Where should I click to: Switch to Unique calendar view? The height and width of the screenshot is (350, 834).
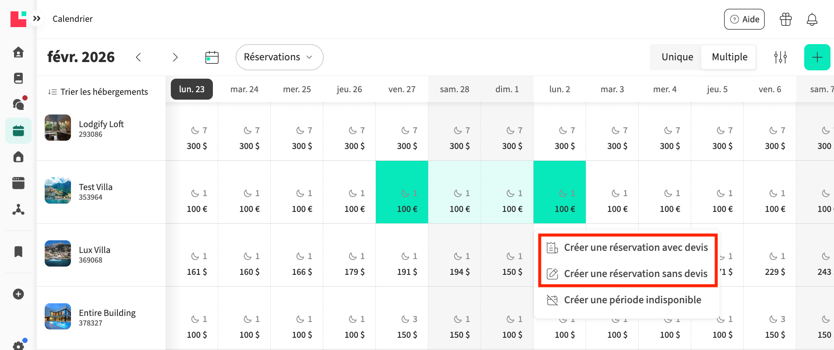tap(677, 57)
